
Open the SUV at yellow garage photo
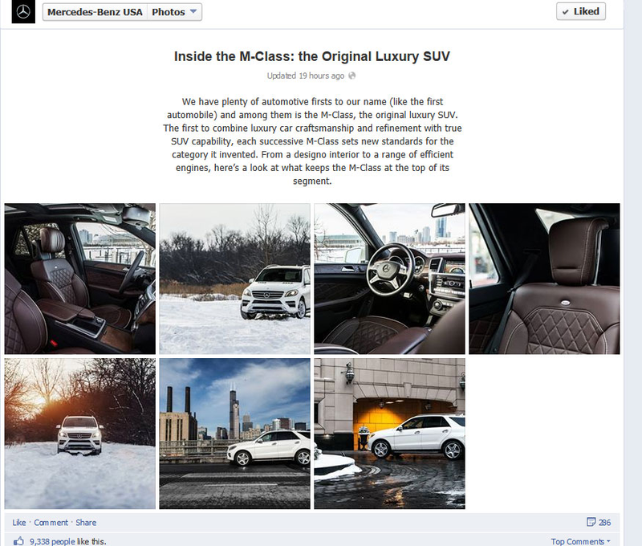pos(389,434)
